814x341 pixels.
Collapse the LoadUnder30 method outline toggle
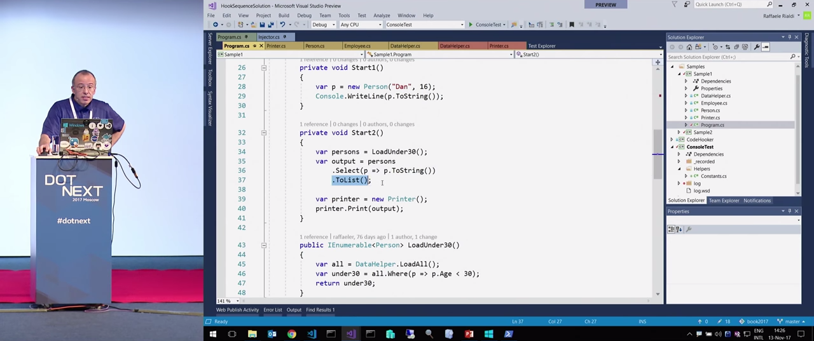coord(264,245)
